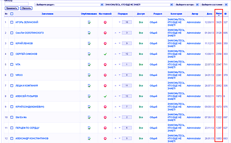Check the box for СексТет ЗОЛОТИНСКОГО

click(12, 33)
